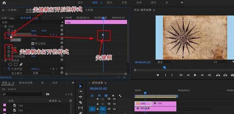Image resolution: width=234 pixels, height=114 pixels.
Task: Click the Lift button in Program monitor
Action: pos(218,75)
